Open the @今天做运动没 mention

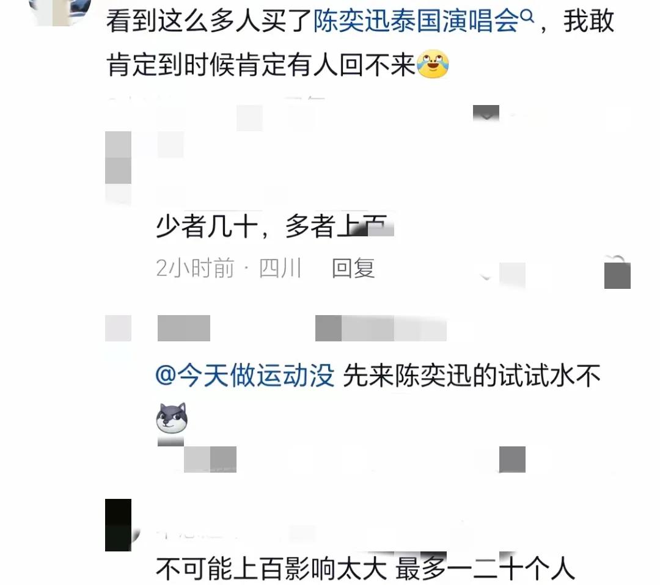pos(245,375)
